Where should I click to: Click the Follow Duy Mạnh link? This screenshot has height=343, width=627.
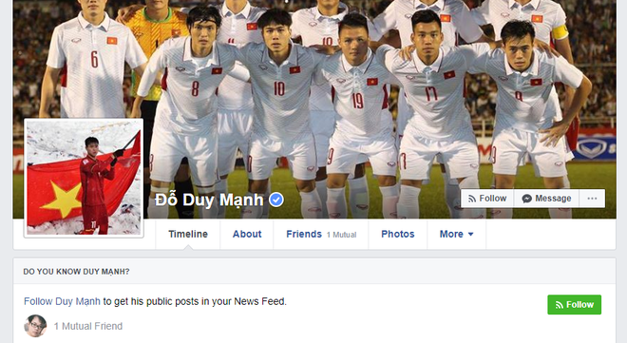pos(62,301)
